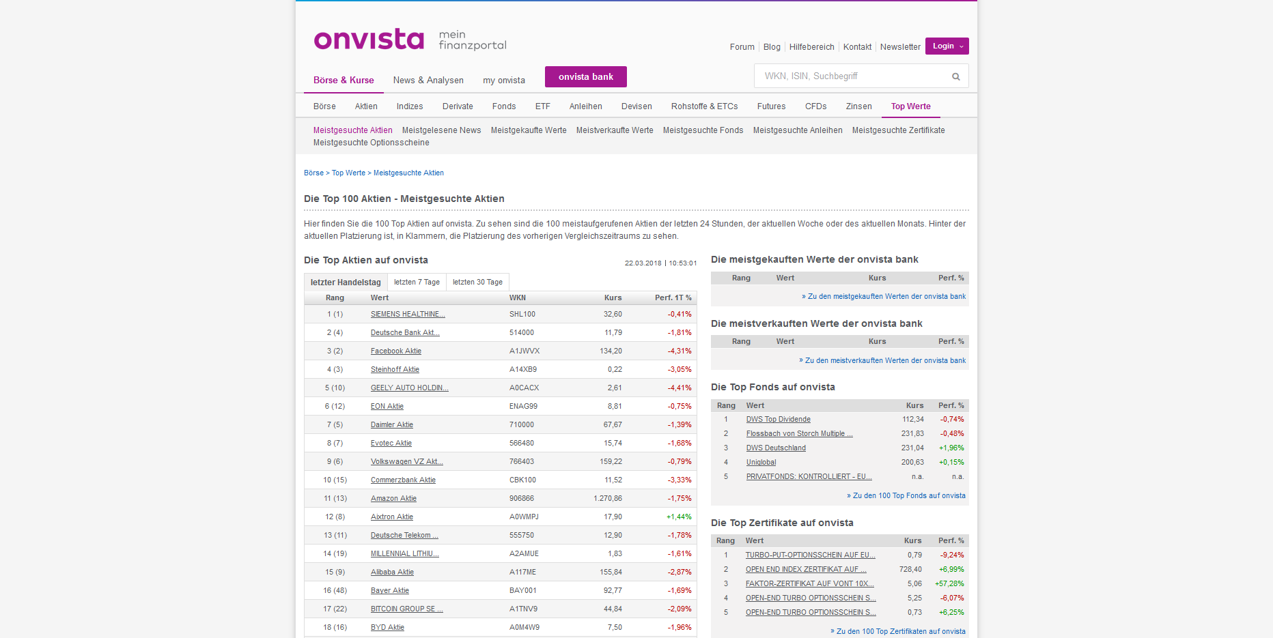This screenshot has width=1273, height=638.
Task: Open Flossbach von Storch Multiple fund
Action: (x=800, y=434)
